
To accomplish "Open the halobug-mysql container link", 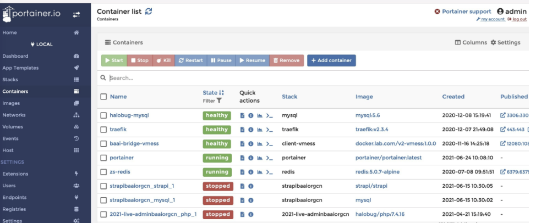I will pos(129,115).
